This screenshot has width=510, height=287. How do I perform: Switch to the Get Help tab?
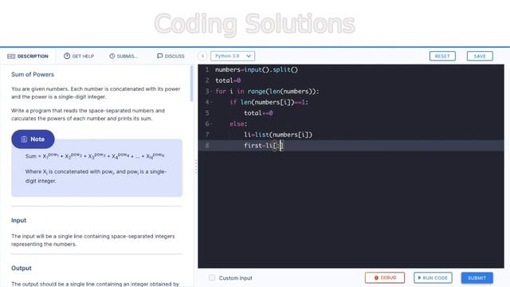pos(79,57)
